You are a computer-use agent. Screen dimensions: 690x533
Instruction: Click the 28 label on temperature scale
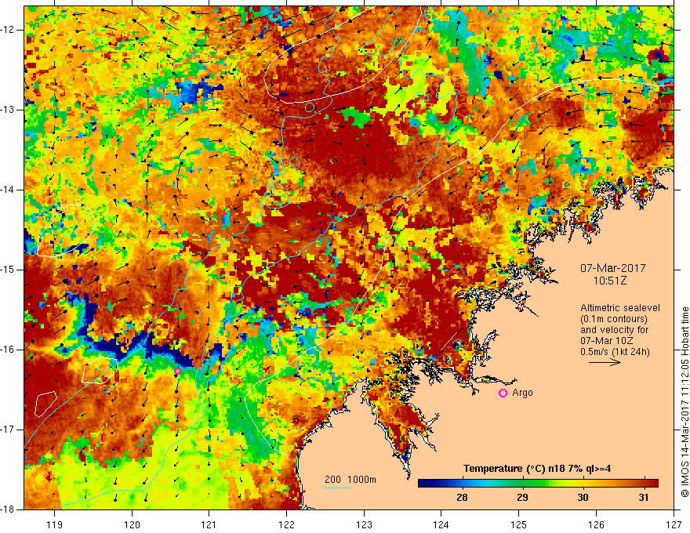point(462,498)
